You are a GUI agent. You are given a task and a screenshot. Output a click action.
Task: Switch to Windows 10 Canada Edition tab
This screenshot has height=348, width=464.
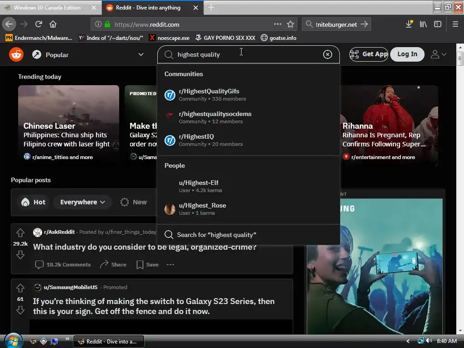[51, 8]
